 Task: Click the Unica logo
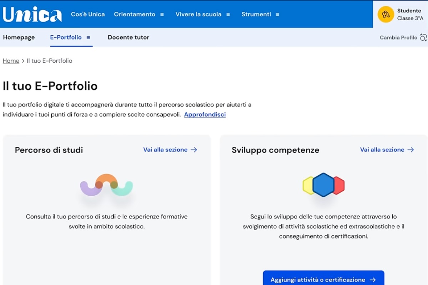[32, 15]
